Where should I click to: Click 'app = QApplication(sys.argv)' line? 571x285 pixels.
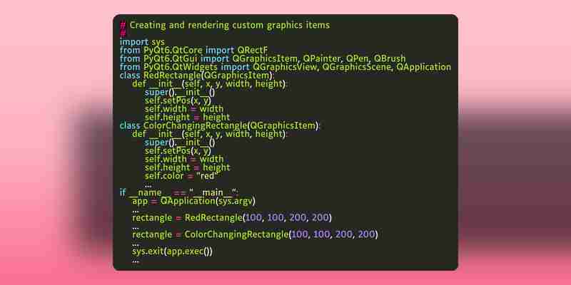pos(193,201)
